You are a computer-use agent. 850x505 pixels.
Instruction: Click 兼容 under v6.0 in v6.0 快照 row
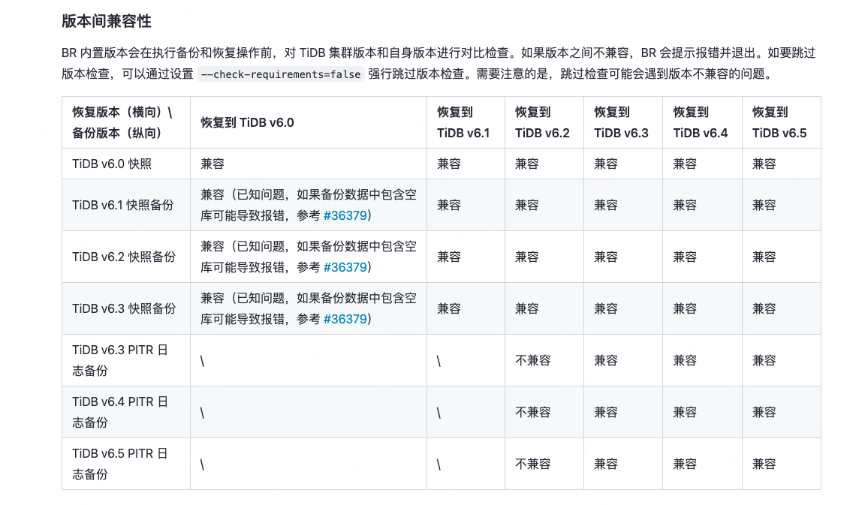point(212,164)
